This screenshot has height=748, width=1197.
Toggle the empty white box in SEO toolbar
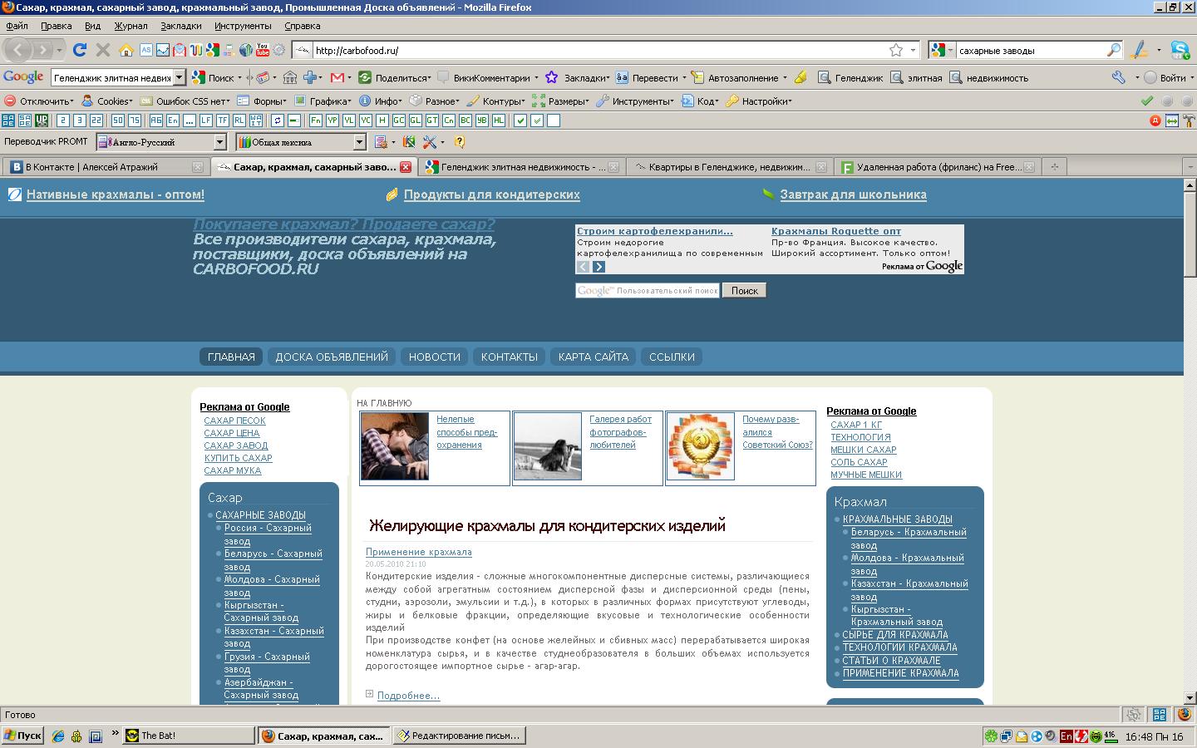click(x=554, y=121)
